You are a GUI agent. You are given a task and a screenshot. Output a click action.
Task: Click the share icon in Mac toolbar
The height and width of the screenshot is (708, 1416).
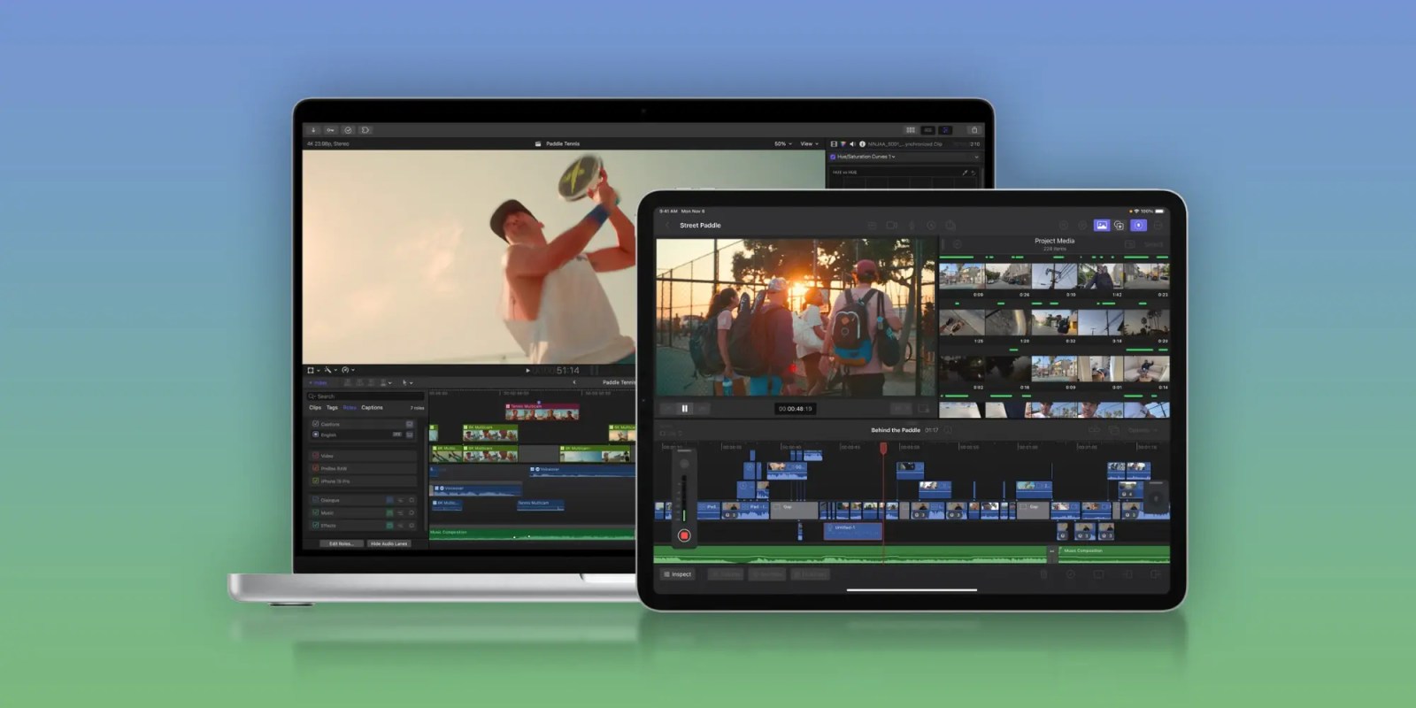(973, 130)
